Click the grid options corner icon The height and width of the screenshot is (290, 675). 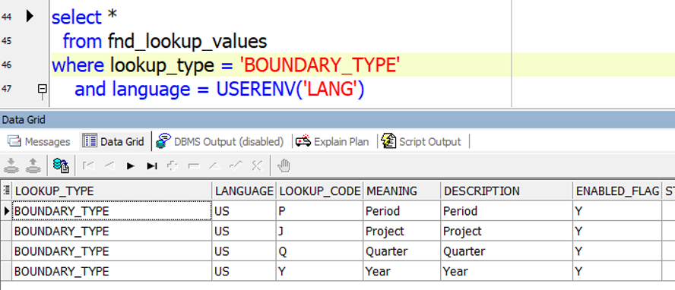tap(6, 191)
